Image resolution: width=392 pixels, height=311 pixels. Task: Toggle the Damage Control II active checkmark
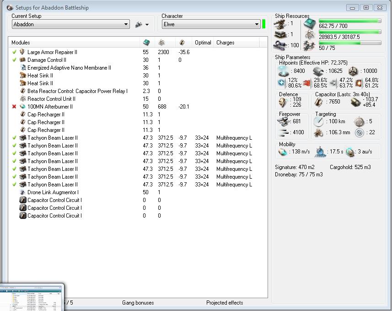tap(15, 60)
